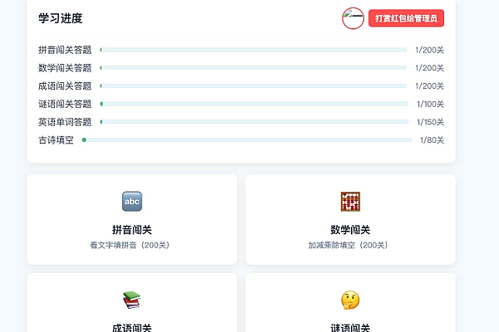499x332 pixels.
Task: Open the 谜语闯关 card title
Action: (350, 328)
